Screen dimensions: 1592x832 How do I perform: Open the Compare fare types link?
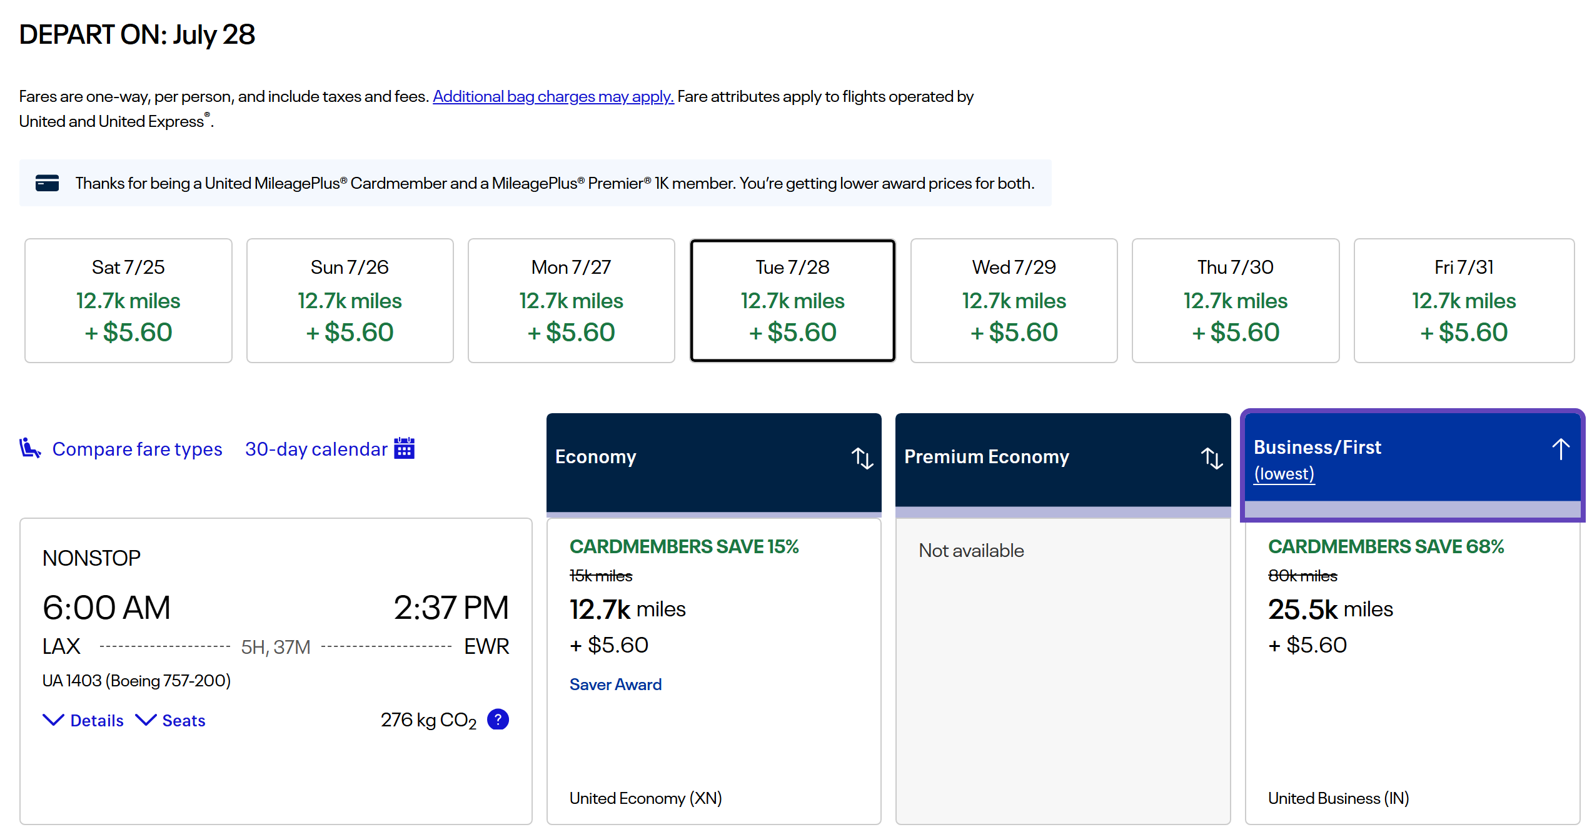137,449
